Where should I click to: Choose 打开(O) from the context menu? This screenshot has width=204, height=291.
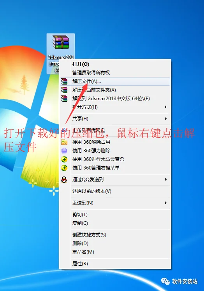[x=115, y=64]
